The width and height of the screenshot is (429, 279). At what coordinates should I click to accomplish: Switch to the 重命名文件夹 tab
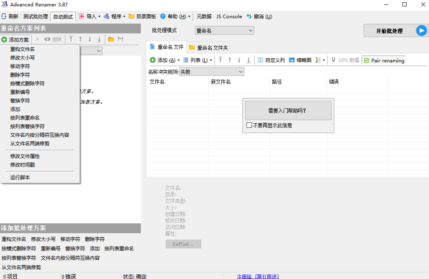pos(209,47)
